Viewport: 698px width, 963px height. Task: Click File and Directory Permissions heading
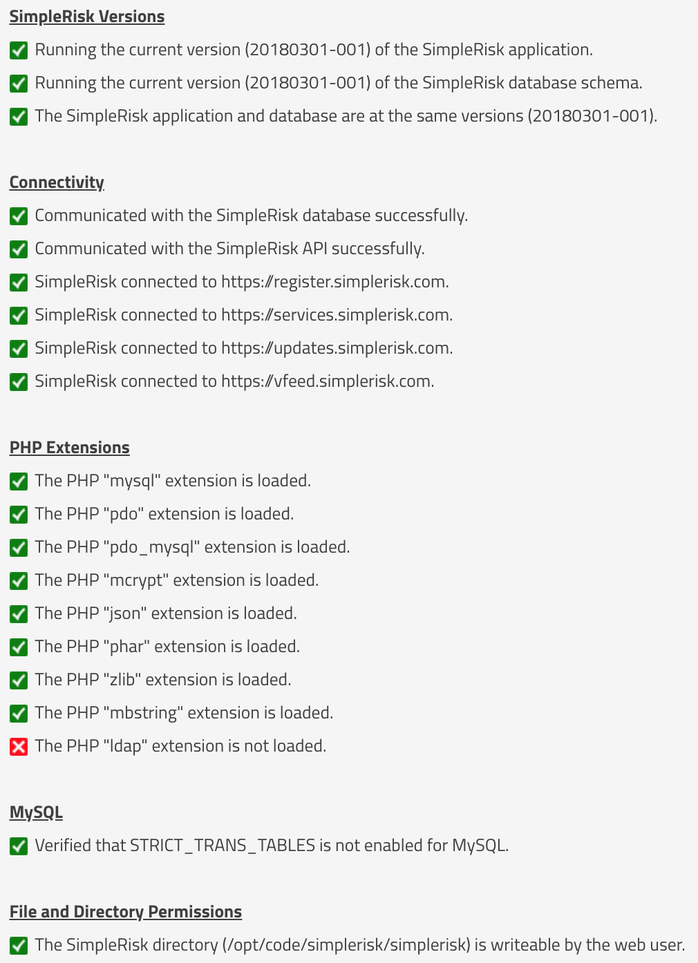pyautogui.click(x=126, y=912)
